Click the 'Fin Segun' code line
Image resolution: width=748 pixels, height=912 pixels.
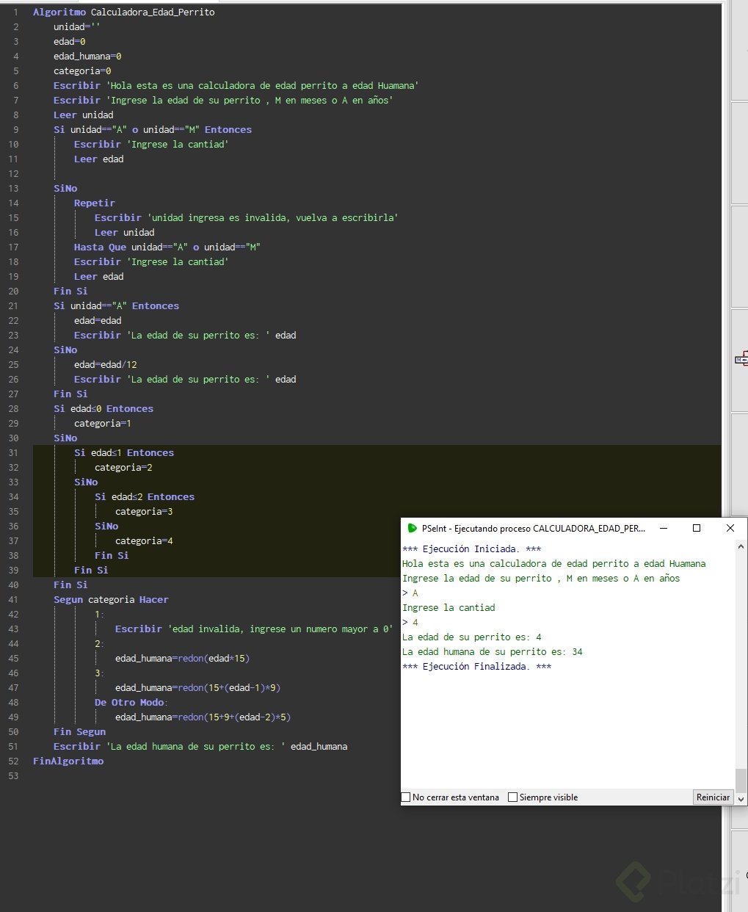point(79,731)
